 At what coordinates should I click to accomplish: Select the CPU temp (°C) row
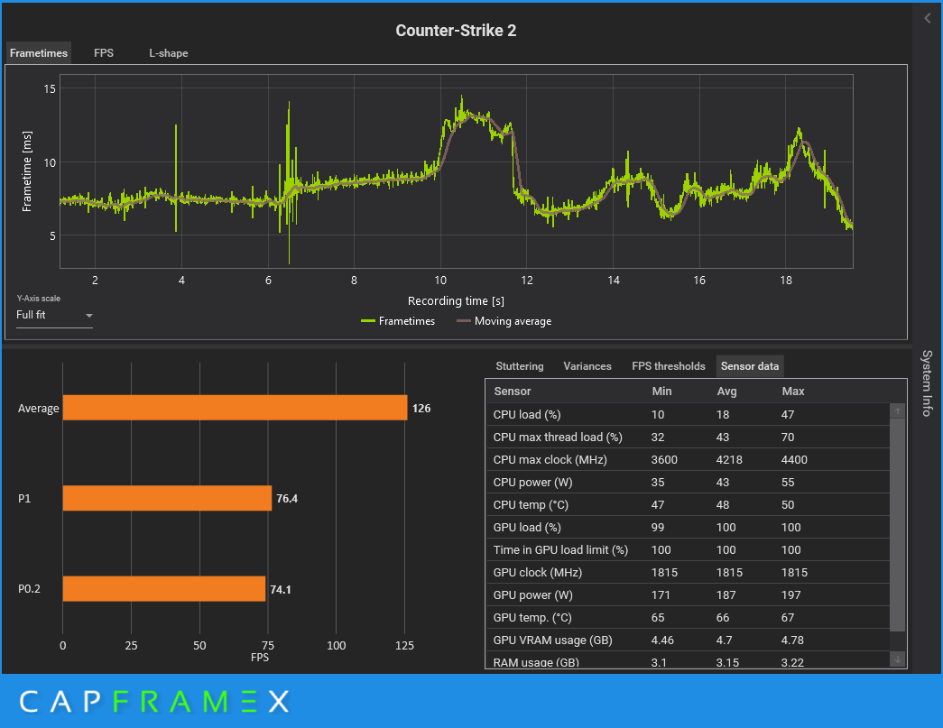click(688, 505)
